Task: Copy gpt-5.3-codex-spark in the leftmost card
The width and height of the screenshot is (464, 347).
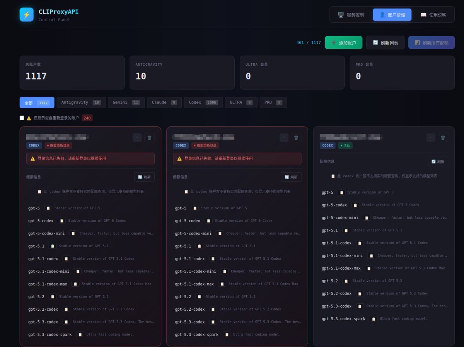Action: (x=80, y=335)
